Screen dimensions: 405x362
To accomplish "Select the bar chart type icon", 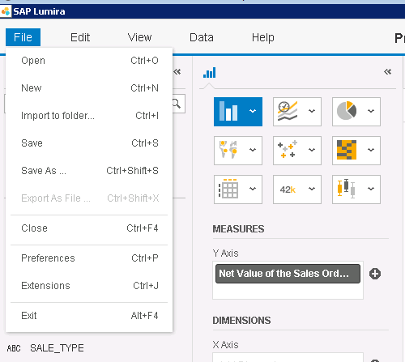I will click(228, 111).
